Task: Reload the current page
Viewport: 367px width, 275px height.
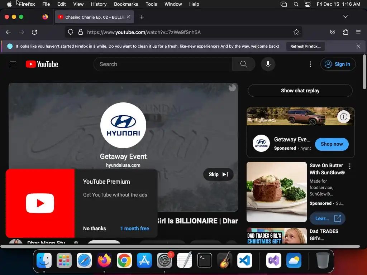Action: [x=34, y=32]
